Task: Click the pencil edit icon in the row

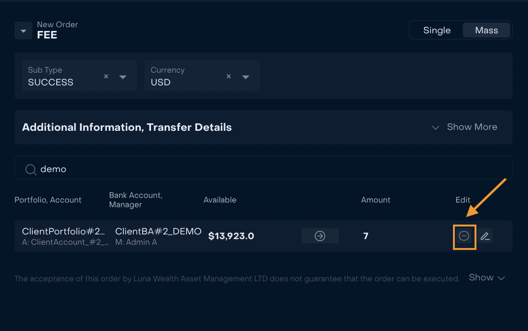Action: click(x=485, y=236)
